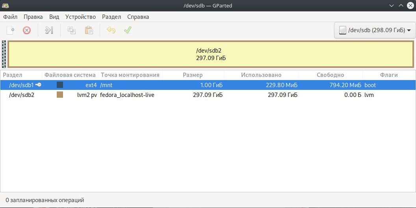Viewport: 416px width, 208px height.
Task: Click the New partition toolbar icon
Action: coord(10,30)
